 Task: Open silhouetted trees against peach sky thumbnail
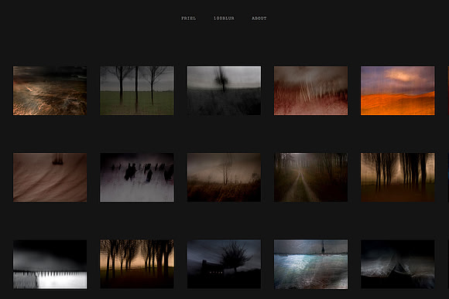point(137,264)
